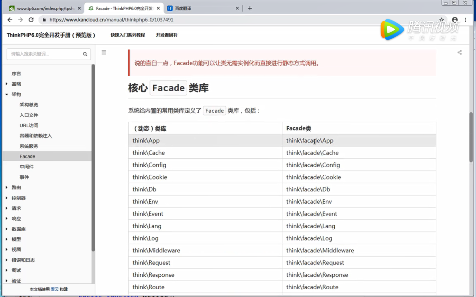Click table cell think\Config

[205, 165]
